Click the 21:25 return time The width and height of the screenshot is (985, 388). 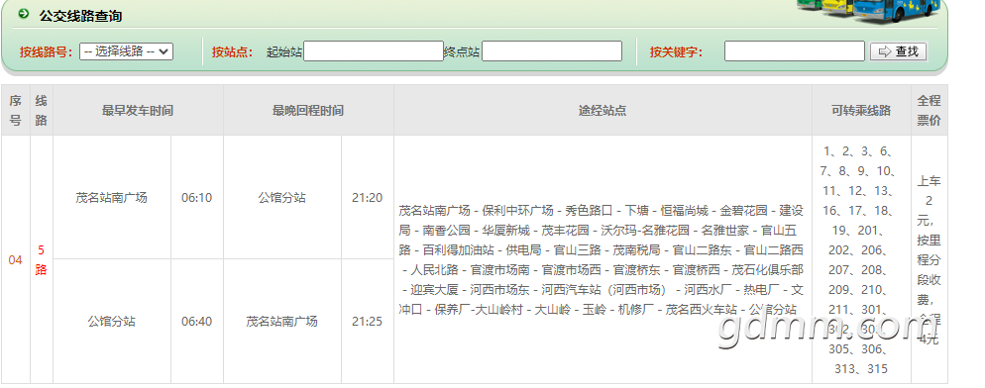pos(368,322)
